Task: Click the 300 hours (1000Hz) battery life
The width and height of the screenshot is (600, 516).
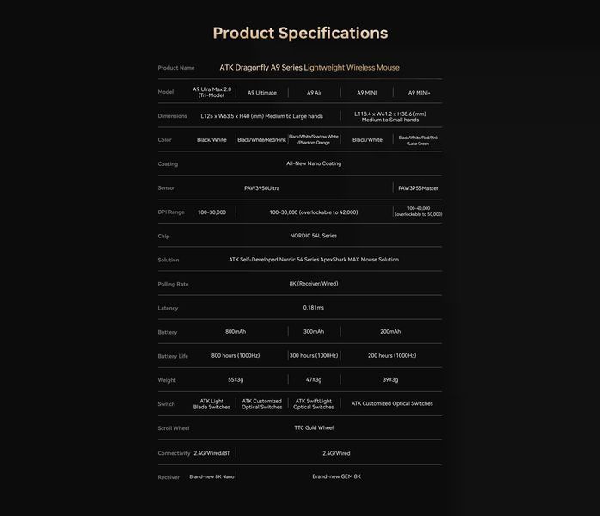Action: (x=314, y=356)
